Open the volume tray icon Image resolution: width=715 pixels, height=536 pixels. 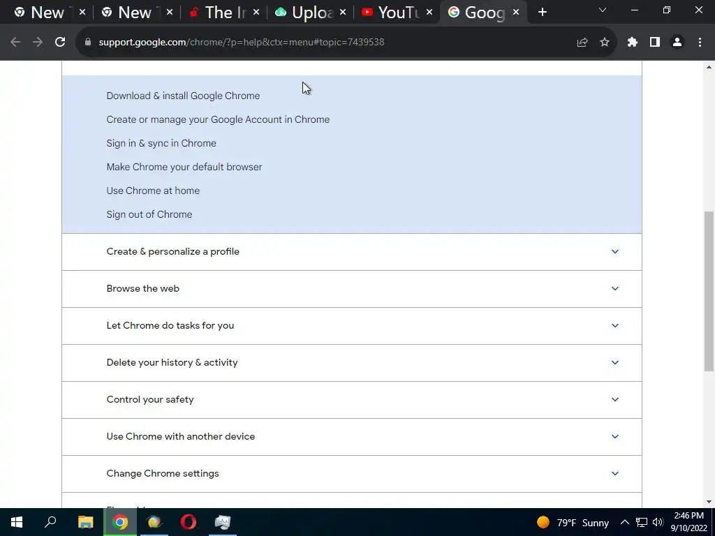tap(658, 522)
